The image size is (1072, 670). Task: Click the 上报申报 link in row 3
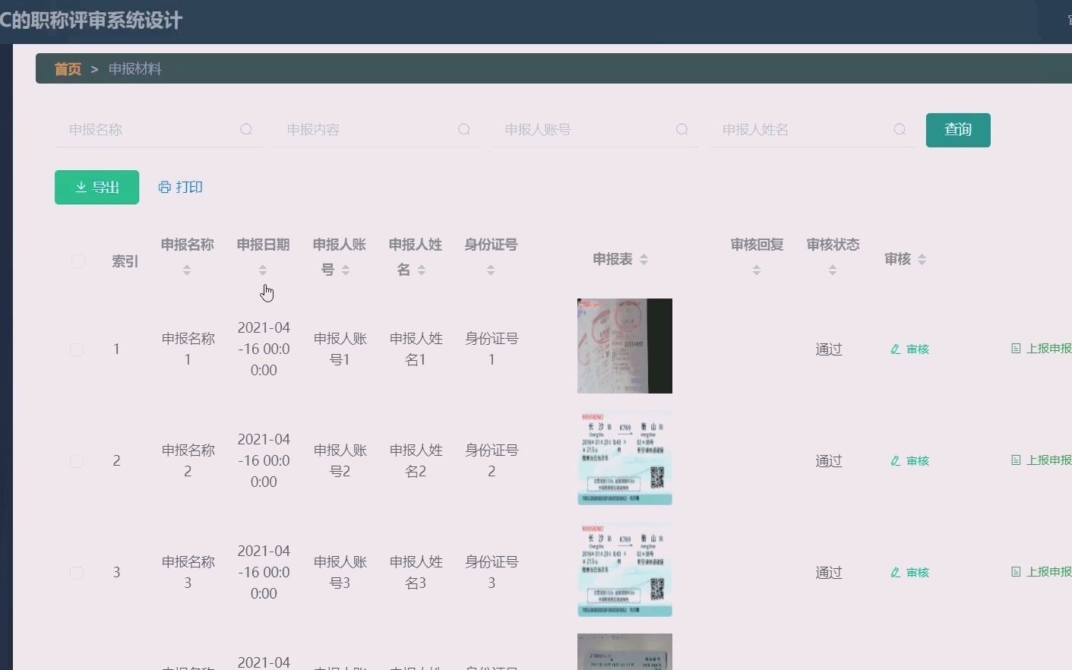1041,572
